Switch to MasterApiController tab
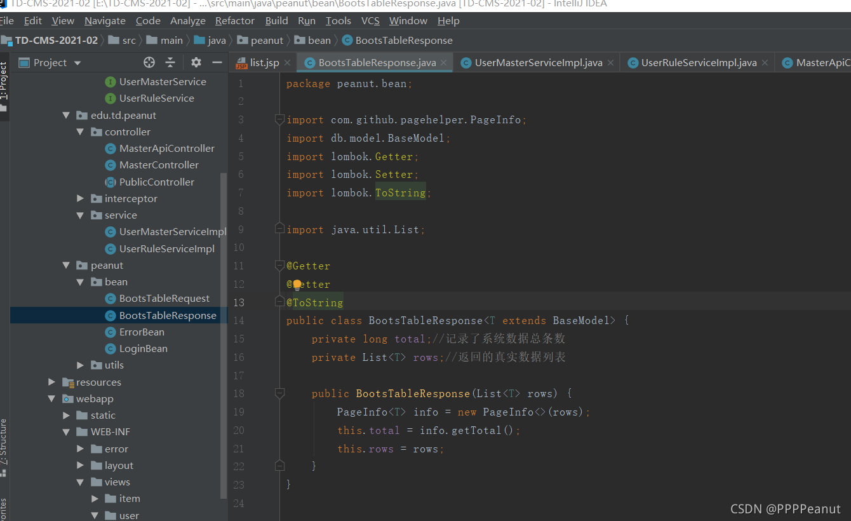The height and width of the screenshot is (521, 851). [816, 62]
